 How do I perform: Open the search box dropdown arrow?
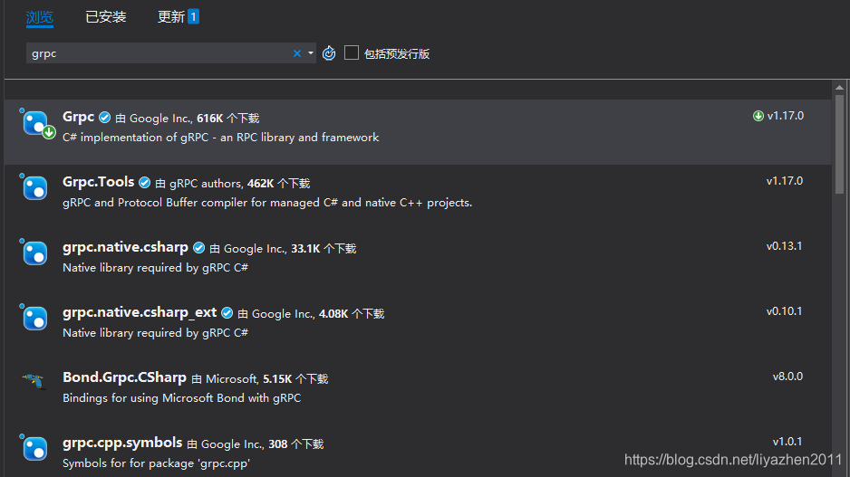pyautogui.click(x=311, y=53)
